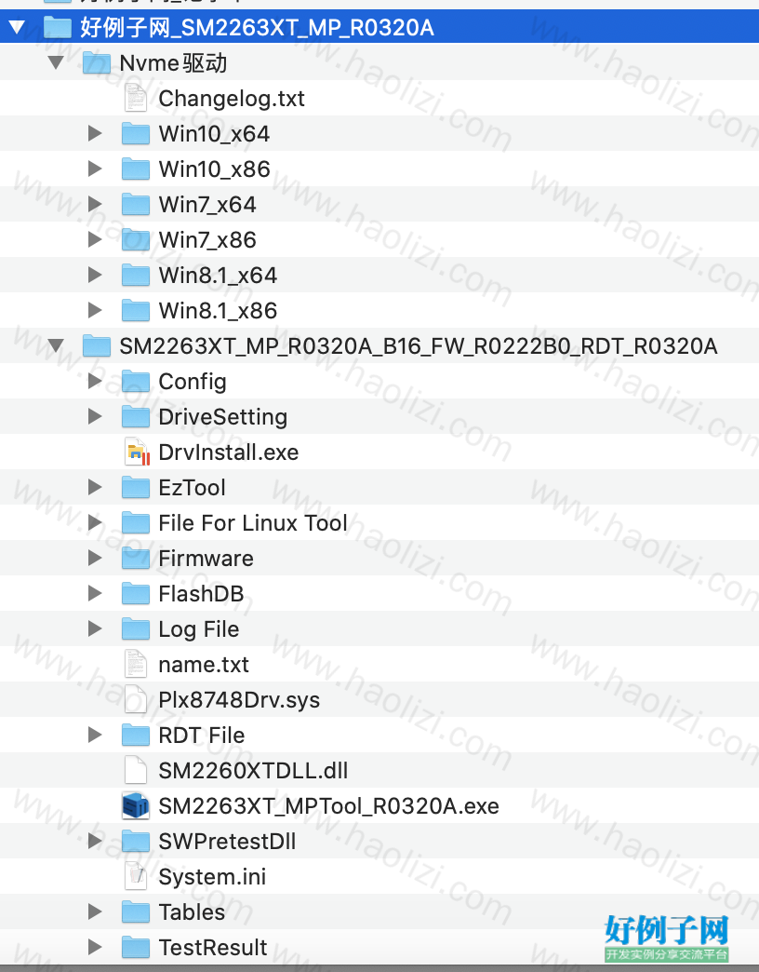
Task: Select the DriveSetting folder name
Action: (x=223, y=416)
